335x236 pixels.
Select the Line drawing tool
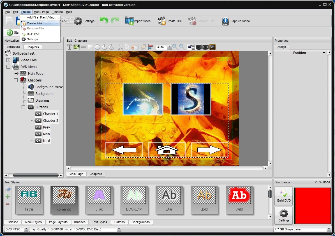click(83, 47)
